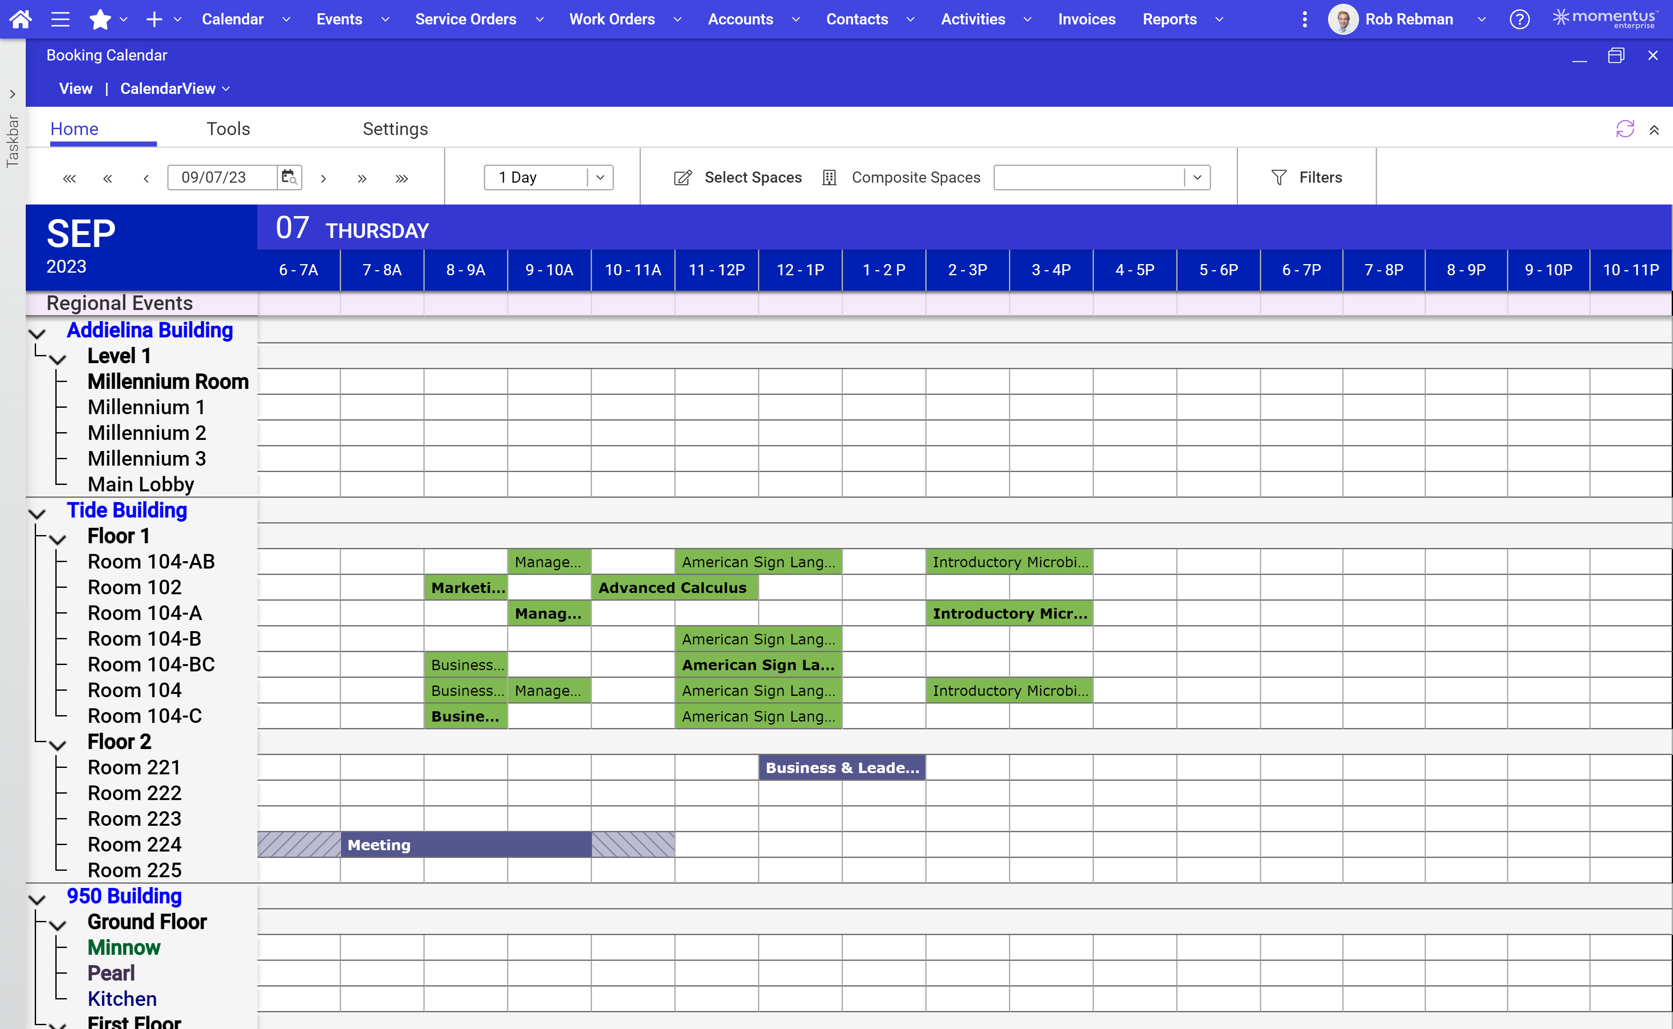This screenshot has height=1029, width=1673.
Task: Click the refresh icon above the calendar
Action: tap(1625, 129)
